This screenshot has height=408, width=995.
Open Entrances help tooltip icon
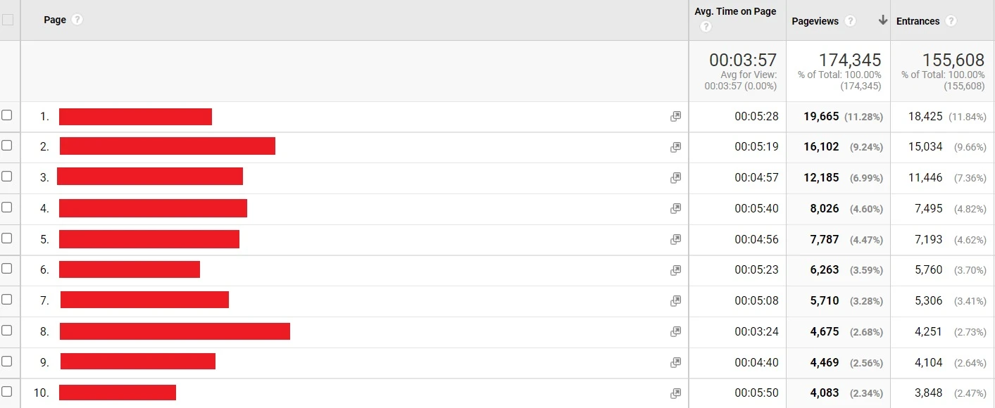tap(951, 21)
